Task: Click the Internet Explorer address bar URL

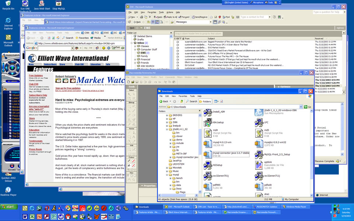Action: coord(77,43)
